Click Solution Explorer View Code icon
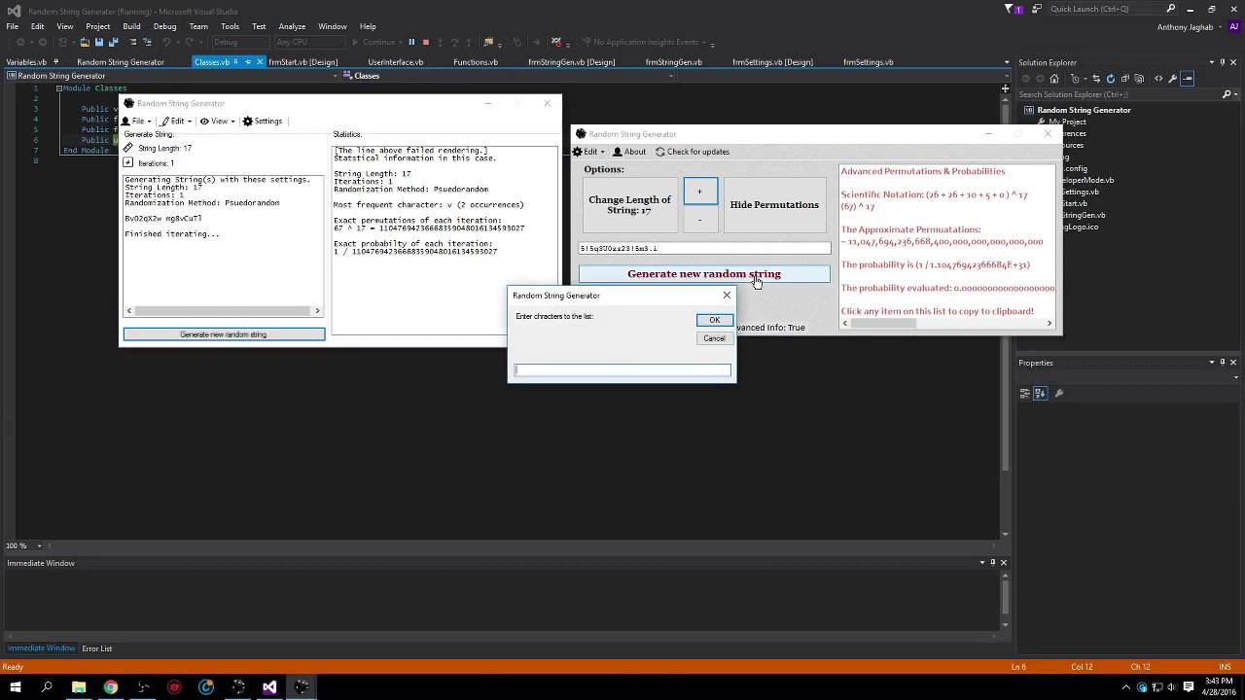 point(1157,79)
